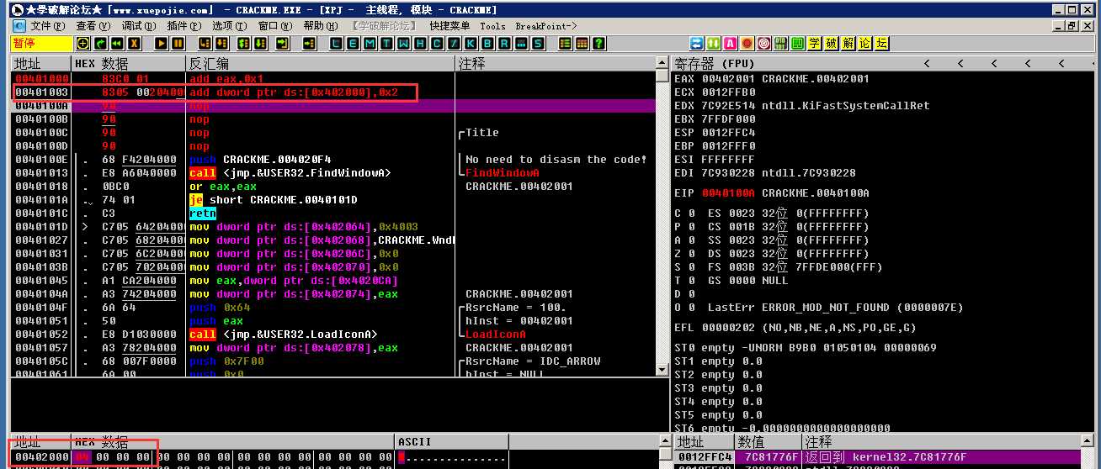Viewport: 1101px width, 469px height.
Task: Select the add dword ptr ds:[0x402000] line
Action: (332, 92)
